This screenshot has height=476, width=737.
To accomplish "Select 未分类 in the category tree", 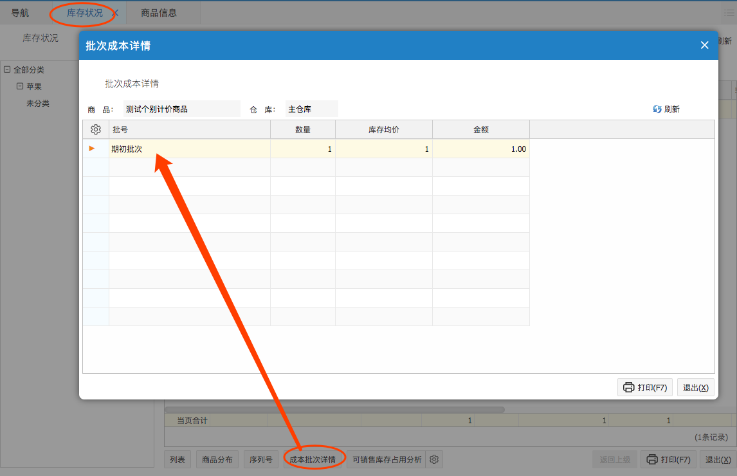I will (38, 103).
